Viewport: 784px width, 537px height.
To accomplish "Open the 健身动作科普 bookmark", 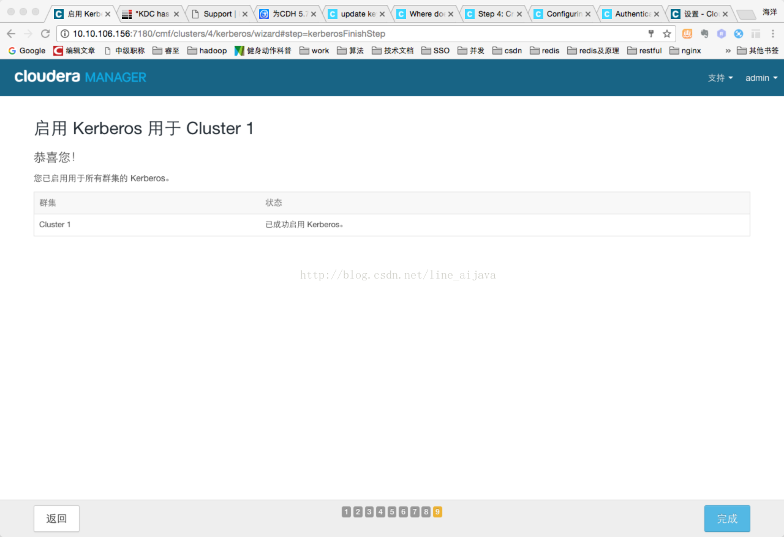I will click(x=263, y=51).
